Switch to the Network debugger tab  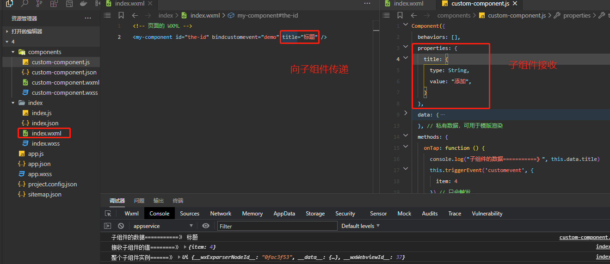coord(221,214)
